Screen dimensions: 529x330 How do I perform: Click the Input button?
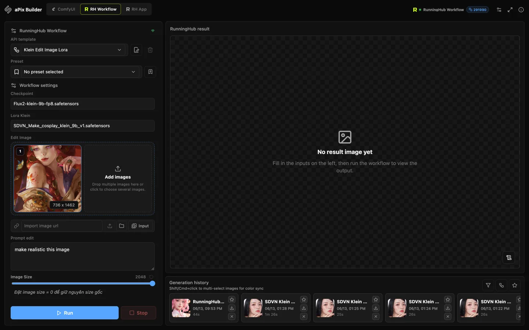[140, 226]
